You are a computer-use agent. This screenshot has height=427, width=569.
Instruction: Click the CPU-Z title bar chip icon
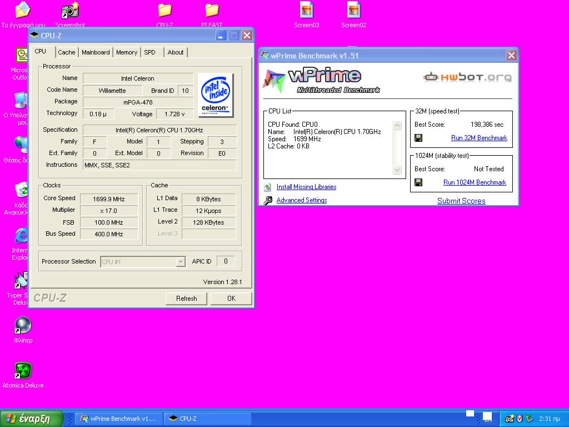[x=34, y=35]
